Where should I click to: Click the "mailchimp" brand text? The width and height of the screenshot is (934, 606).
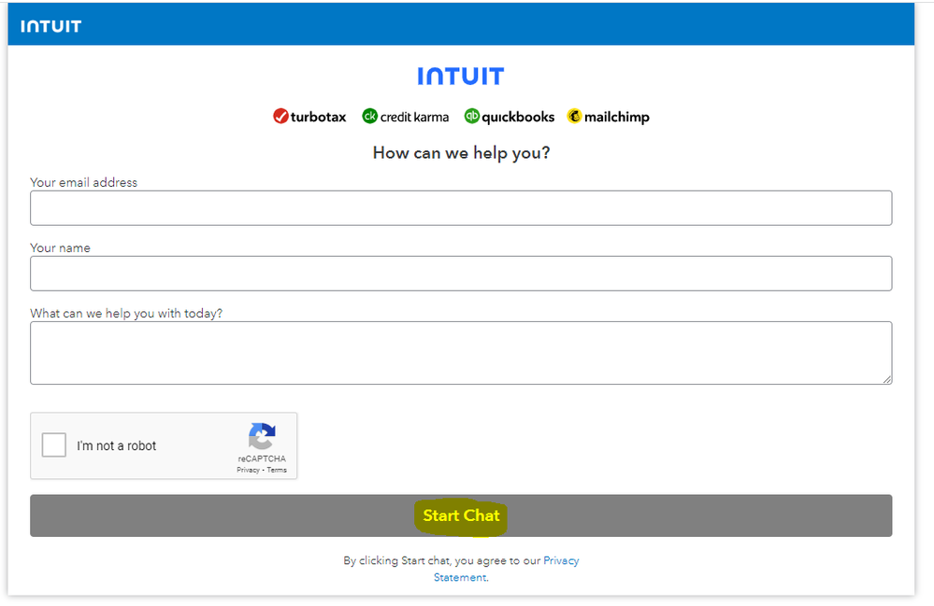[616, 117]
